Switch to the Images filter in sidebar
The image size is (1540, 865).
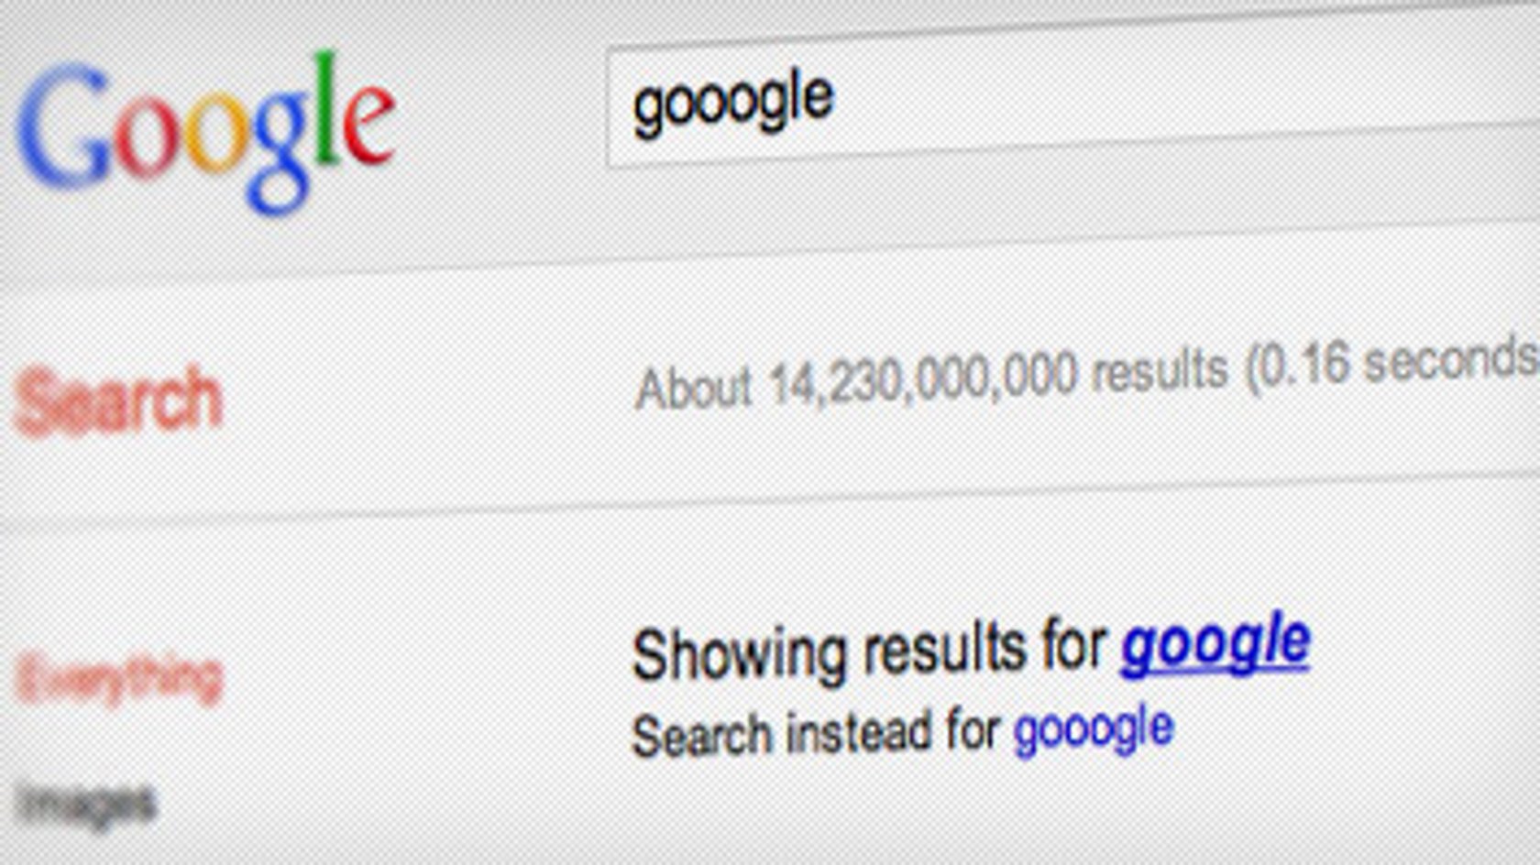click(87, 805)
